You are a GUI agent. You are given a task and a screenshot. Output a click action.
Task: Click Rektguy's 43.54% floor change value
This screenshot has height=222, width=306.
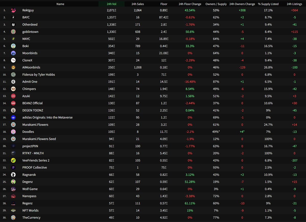pos(190,10)
